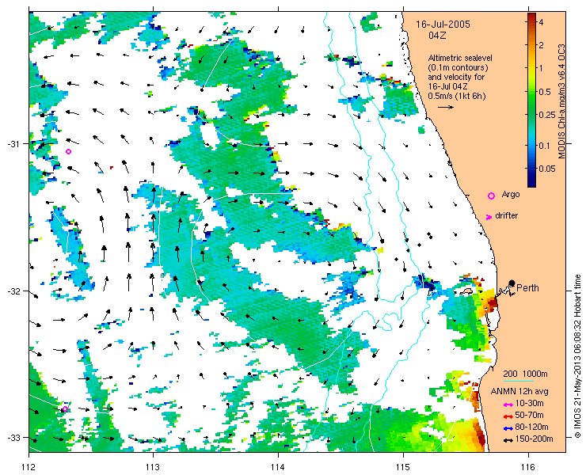Click the magenta Argo circle in the legend
Image resolution: width=586 pixels, height=475 pixels.
pos(491,196)
